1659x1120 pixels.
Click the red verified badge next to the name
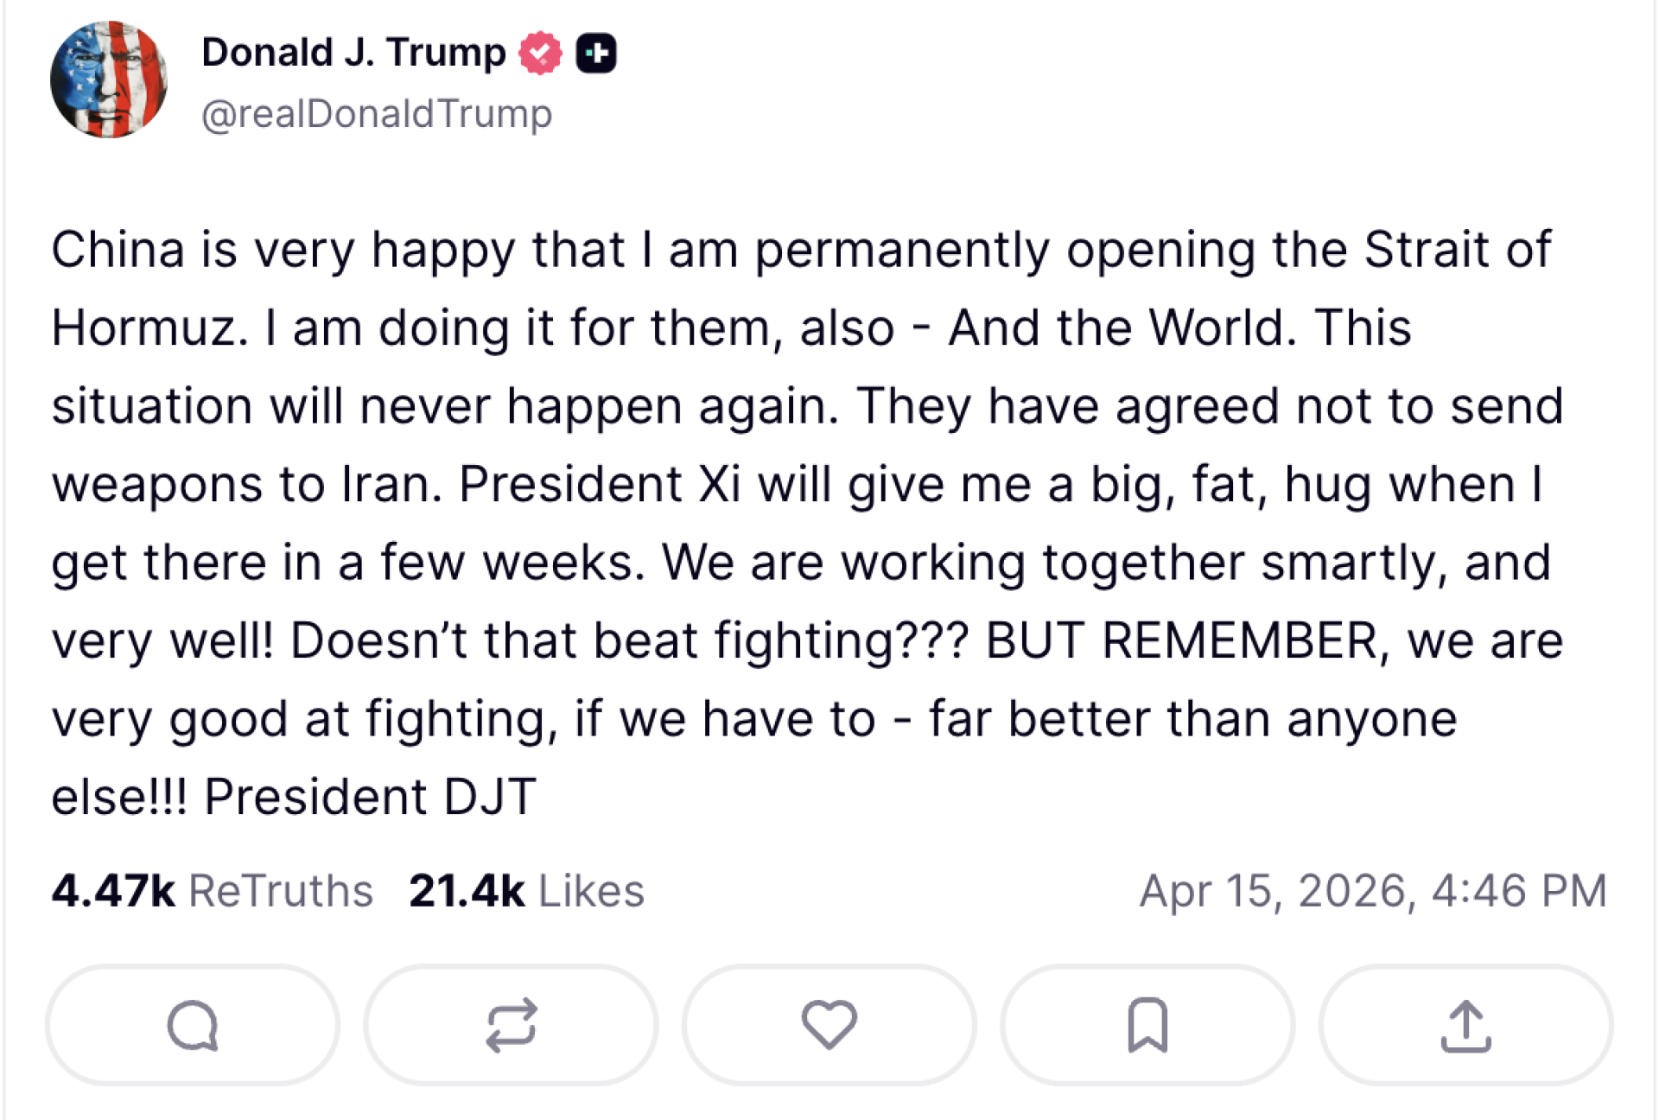tap(539, 52)
